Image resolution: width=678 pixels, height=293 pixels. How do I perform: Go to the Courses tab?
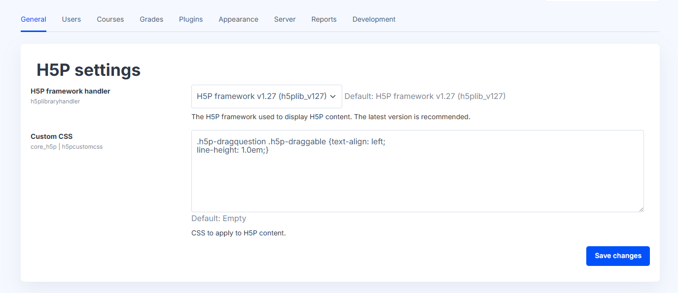(110, 19)
